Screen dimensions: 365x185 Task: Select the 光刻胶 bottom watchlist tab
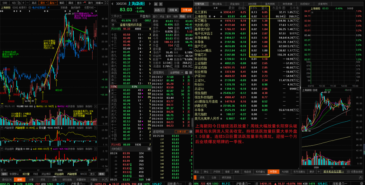(x=285, y=172)
